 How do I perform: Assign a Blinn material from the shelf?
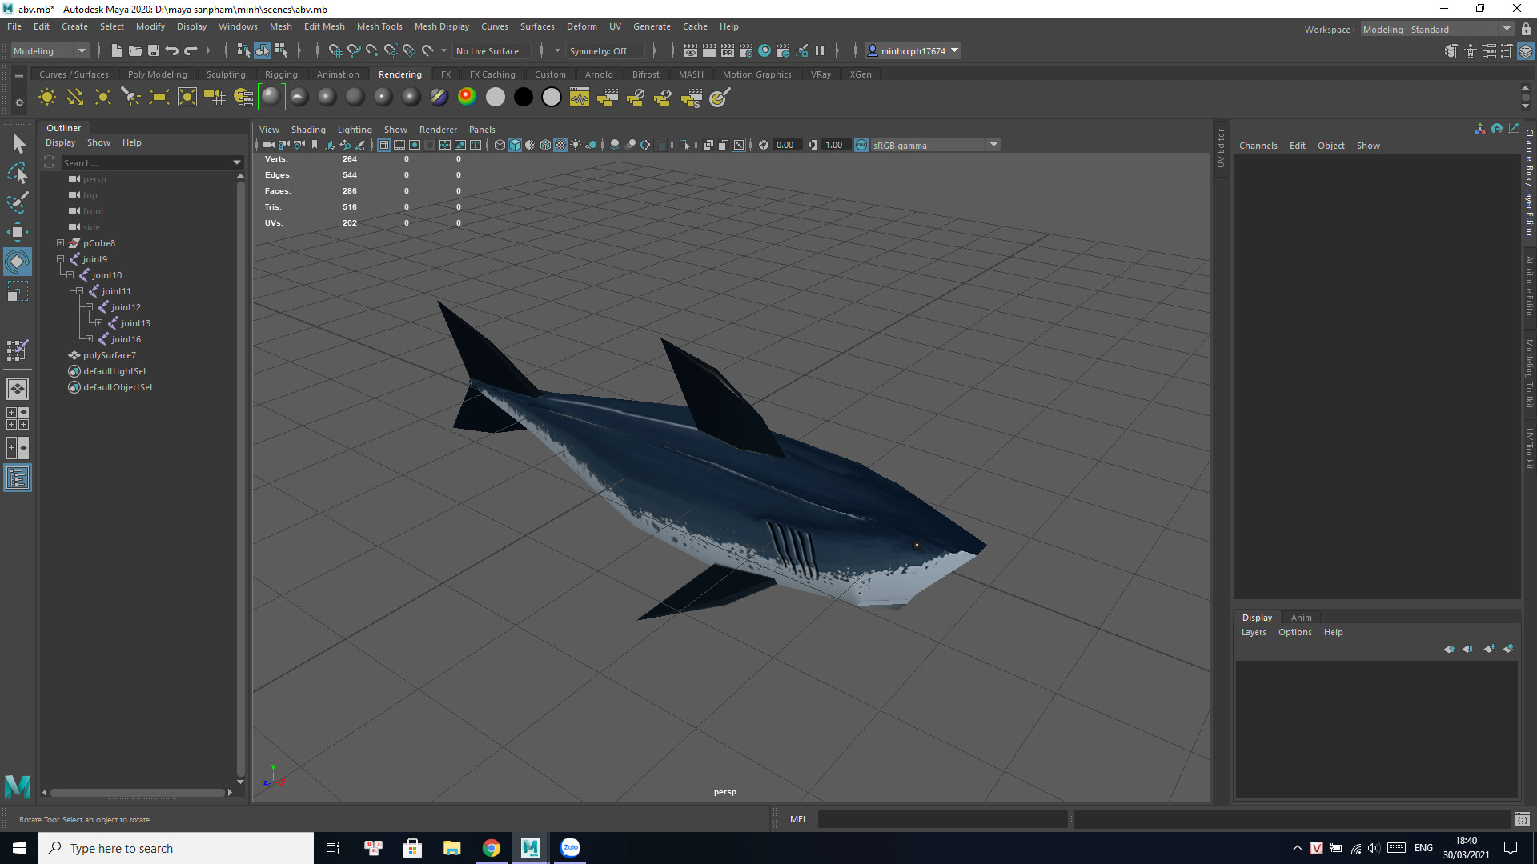(x=326, y=97)
